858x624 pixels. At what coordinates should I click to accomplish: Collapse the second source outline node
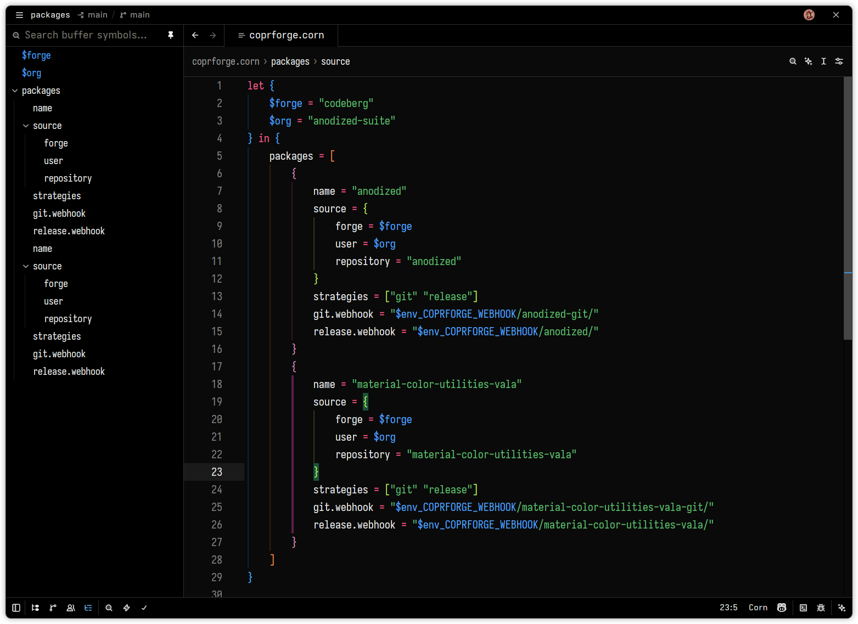pos(26,266)
